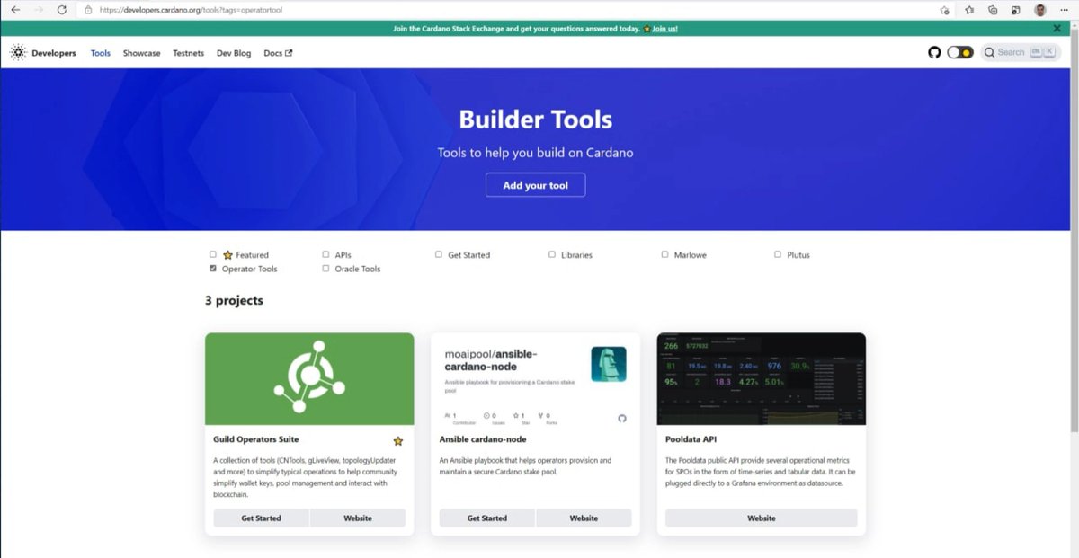Open the Ansible cardano-node card image
This screenshot has height=558, width=1079.
(535, 378)
